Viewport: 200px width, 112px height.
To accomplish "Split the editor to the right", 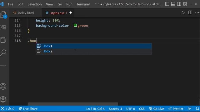I will click(x=190, y=12).
